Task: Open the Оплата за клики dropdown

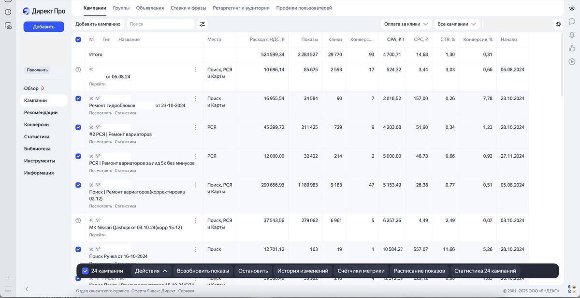Action: (406, 24)
